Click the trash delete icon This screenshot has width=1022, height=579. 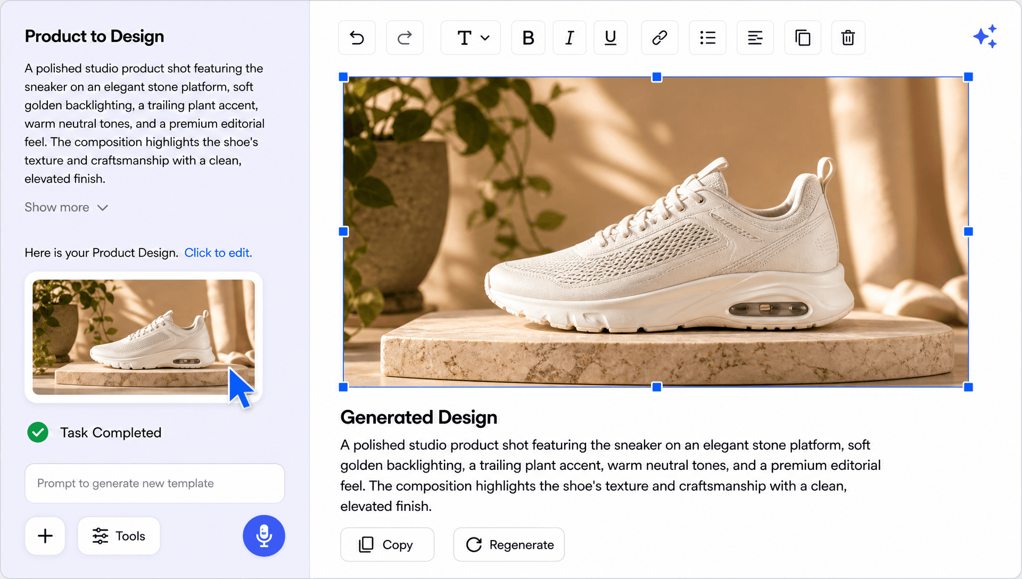pos(848,38)
